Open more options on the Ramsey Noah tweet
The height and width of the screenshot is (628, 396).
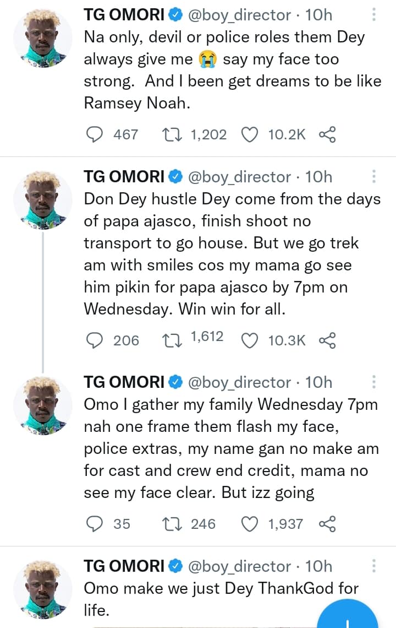coord(374,14)
